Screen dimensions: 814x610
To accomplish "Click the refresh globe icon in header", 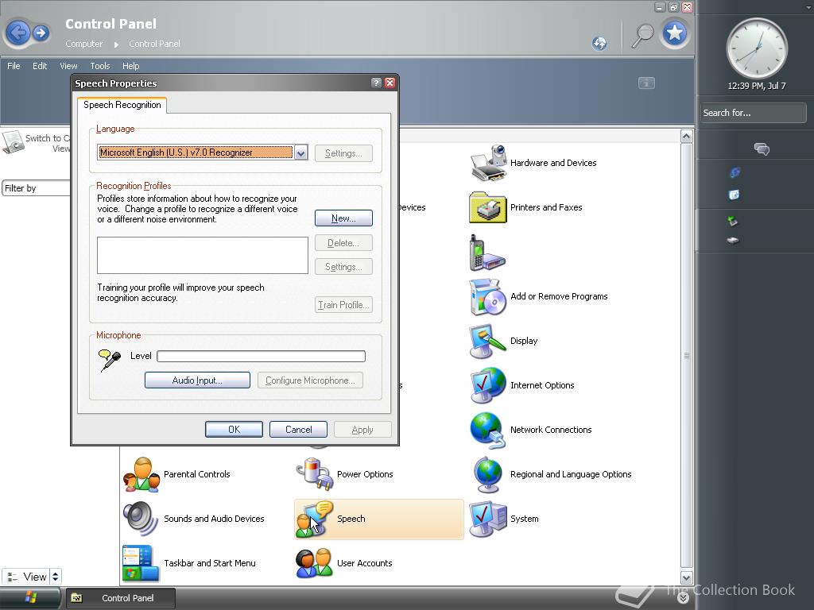I will tap(599, 43).
